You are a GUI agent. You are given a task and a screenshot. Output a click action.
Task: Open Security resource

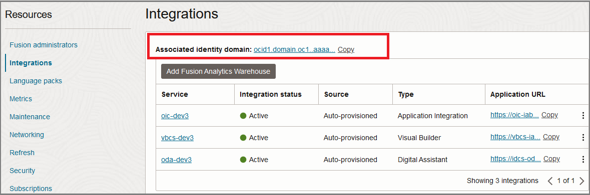22,171
